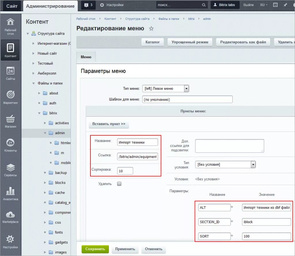Select the Меню tab
The height and width of the screenshot is (256, 295).
click(x=86, y=57)
